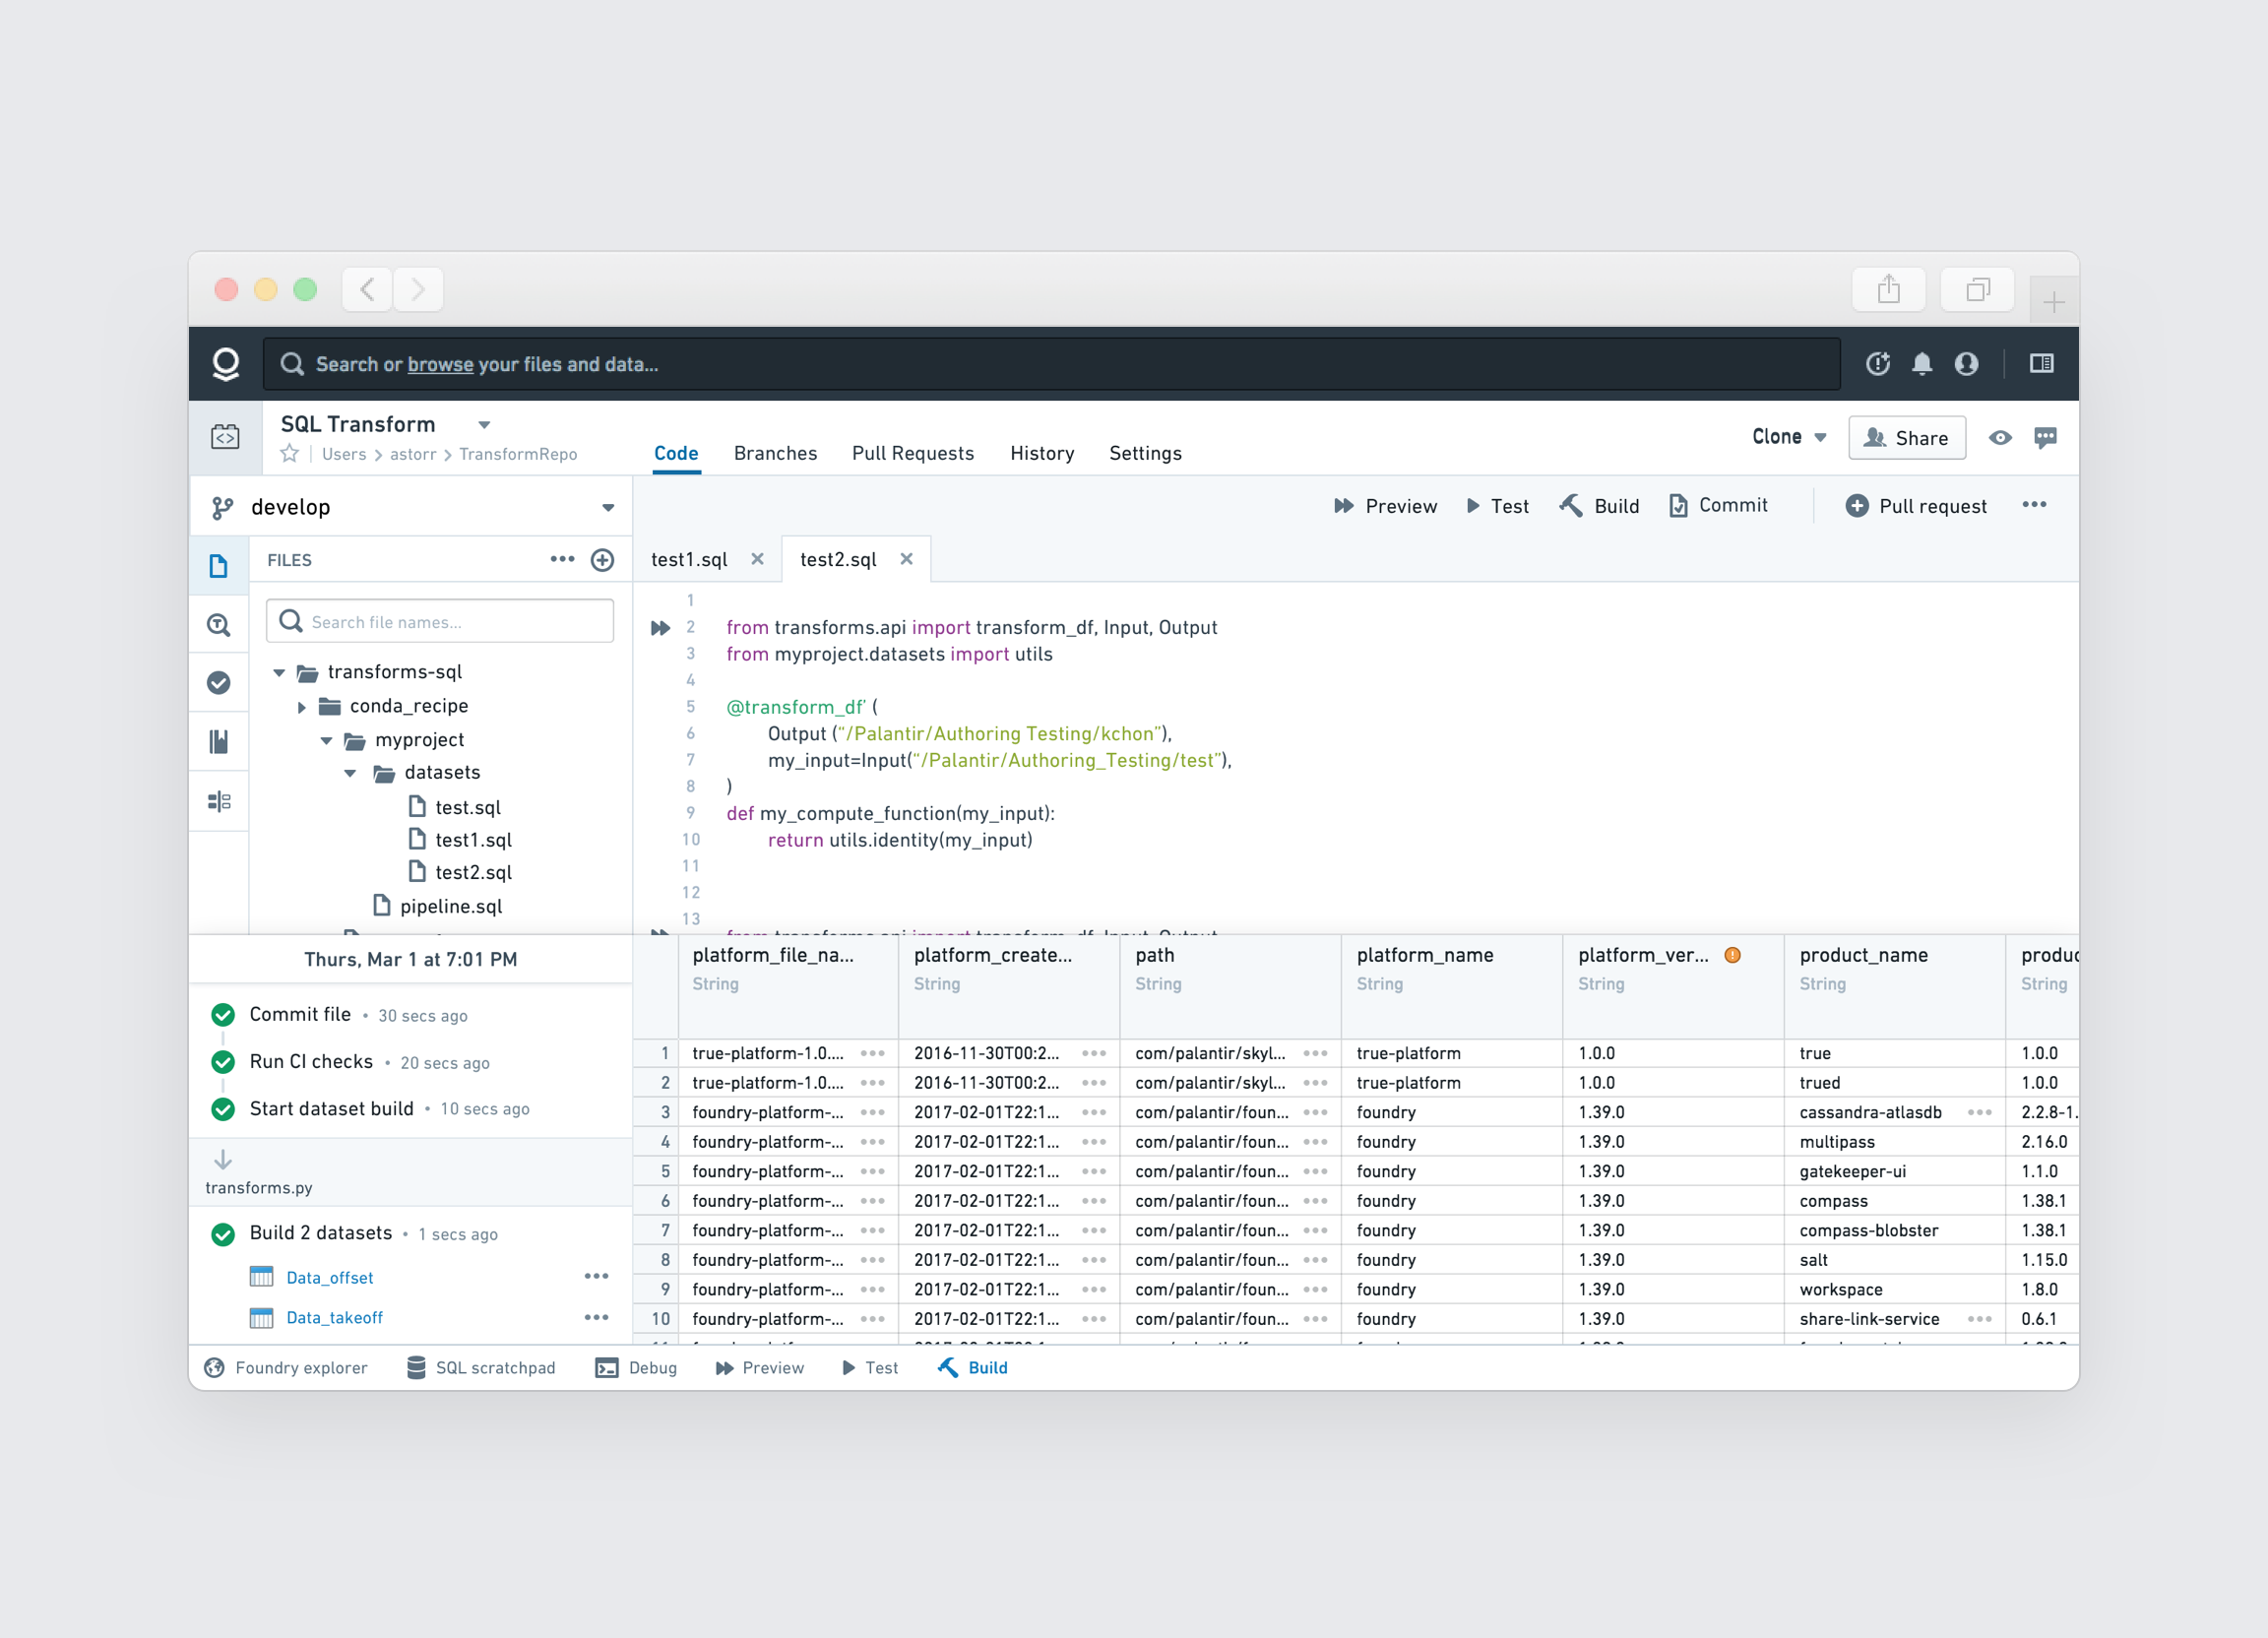Click the run marker on line 2

(660, 628)
